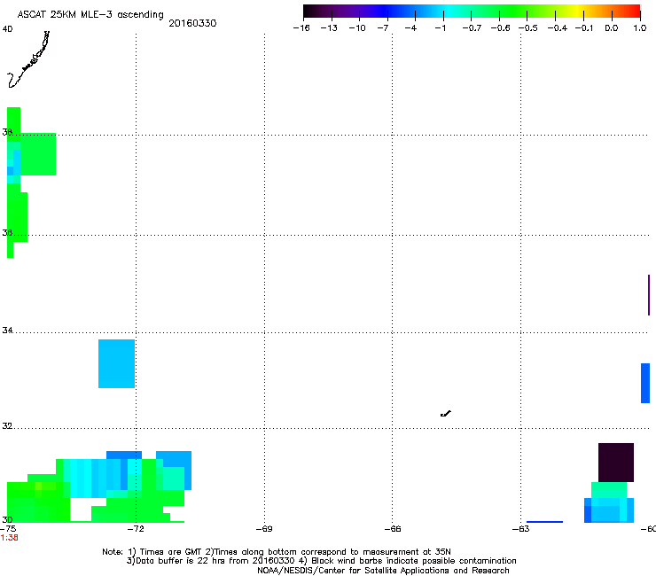Click the NOAA/NESDIS credit line
The height and width of the screenshot is (576, 656).
click(383, 571)
